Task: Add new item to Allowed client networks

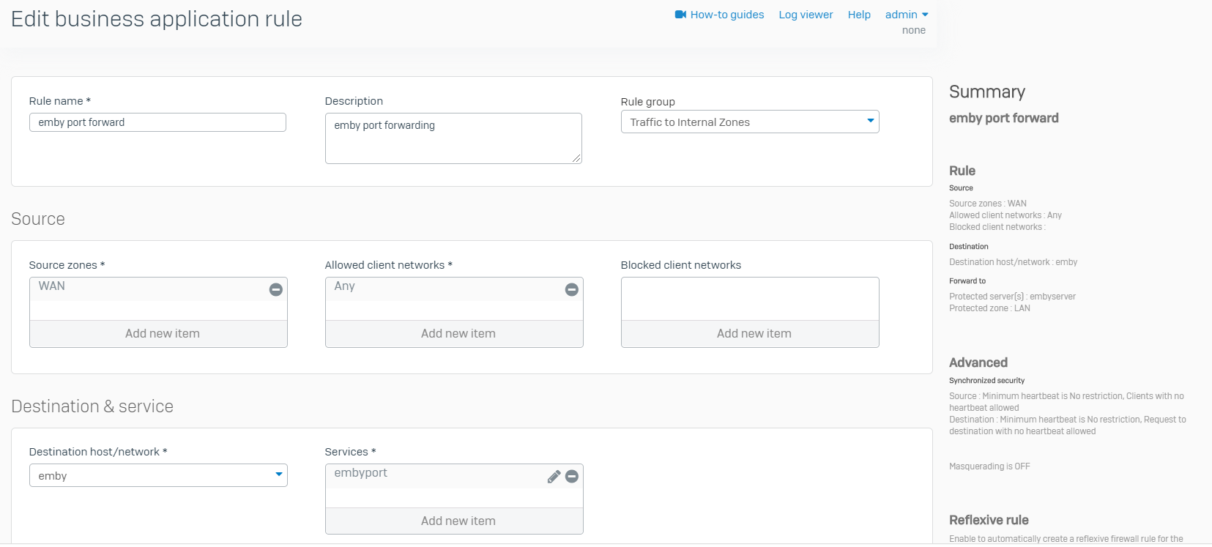Action: coord(454,334)
